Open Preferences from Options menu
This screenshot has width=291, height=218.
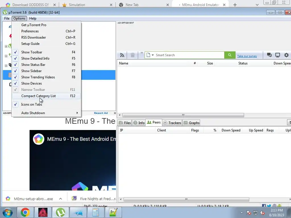click(46, 31)
